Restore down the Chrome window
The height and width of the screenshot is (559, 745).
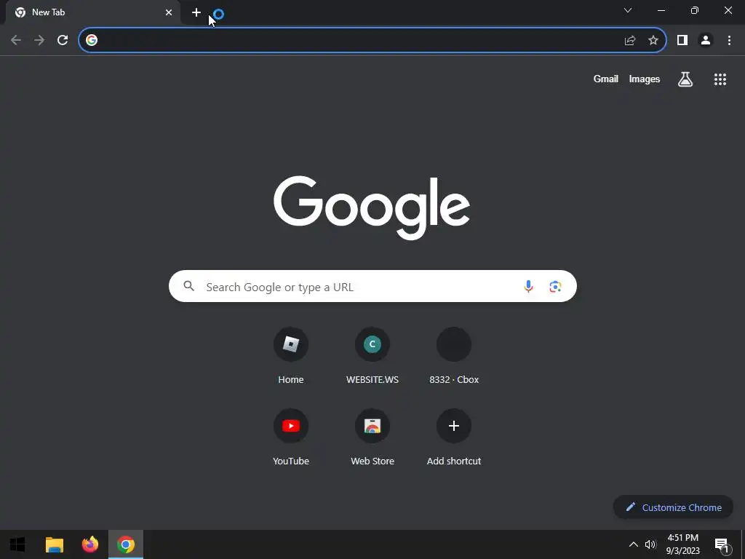coord(695,10)
